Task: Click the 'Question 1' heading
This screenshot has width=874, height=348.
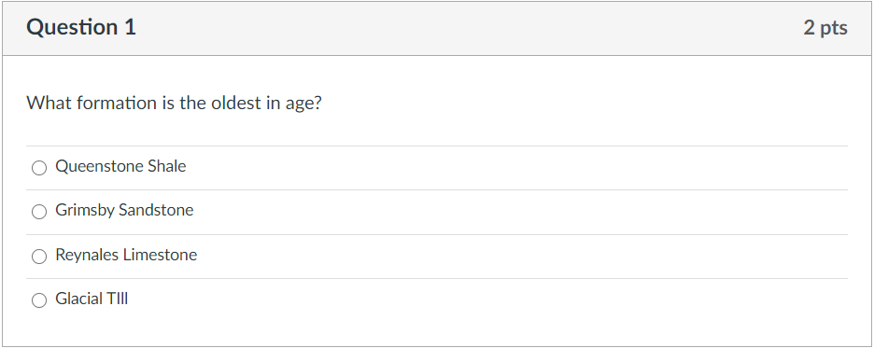Action: [81, 27]
